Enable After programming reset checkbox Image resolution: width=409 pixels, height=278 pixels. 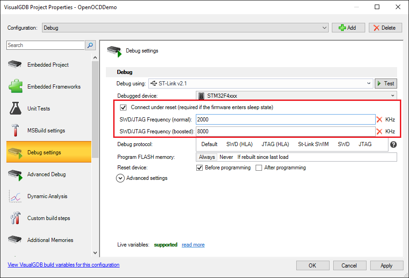tap(259, 168)
